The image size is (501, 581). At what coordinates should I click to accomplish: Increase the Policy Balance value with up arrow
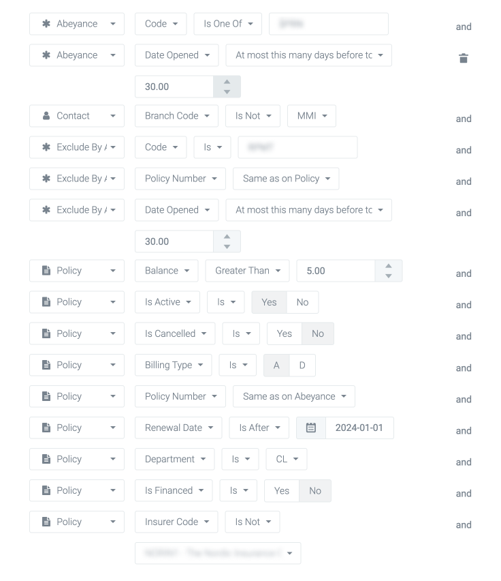389,266
